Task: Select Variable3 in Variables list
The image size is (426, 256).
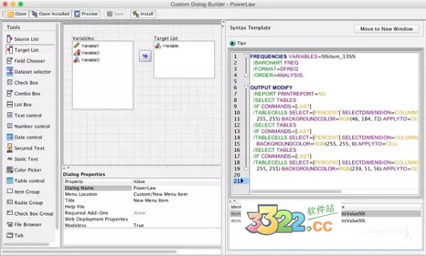Action: (x=87, y=60)
